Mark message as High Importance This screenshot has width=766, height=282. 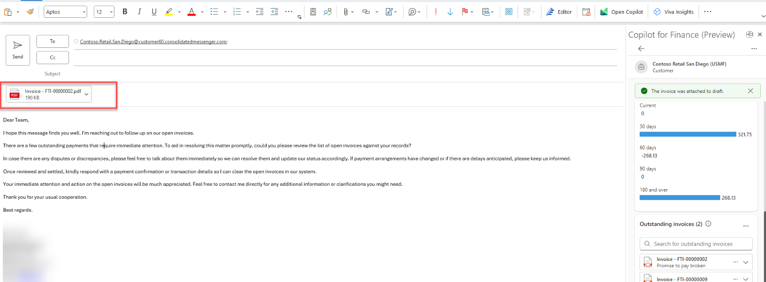point(436,12)
